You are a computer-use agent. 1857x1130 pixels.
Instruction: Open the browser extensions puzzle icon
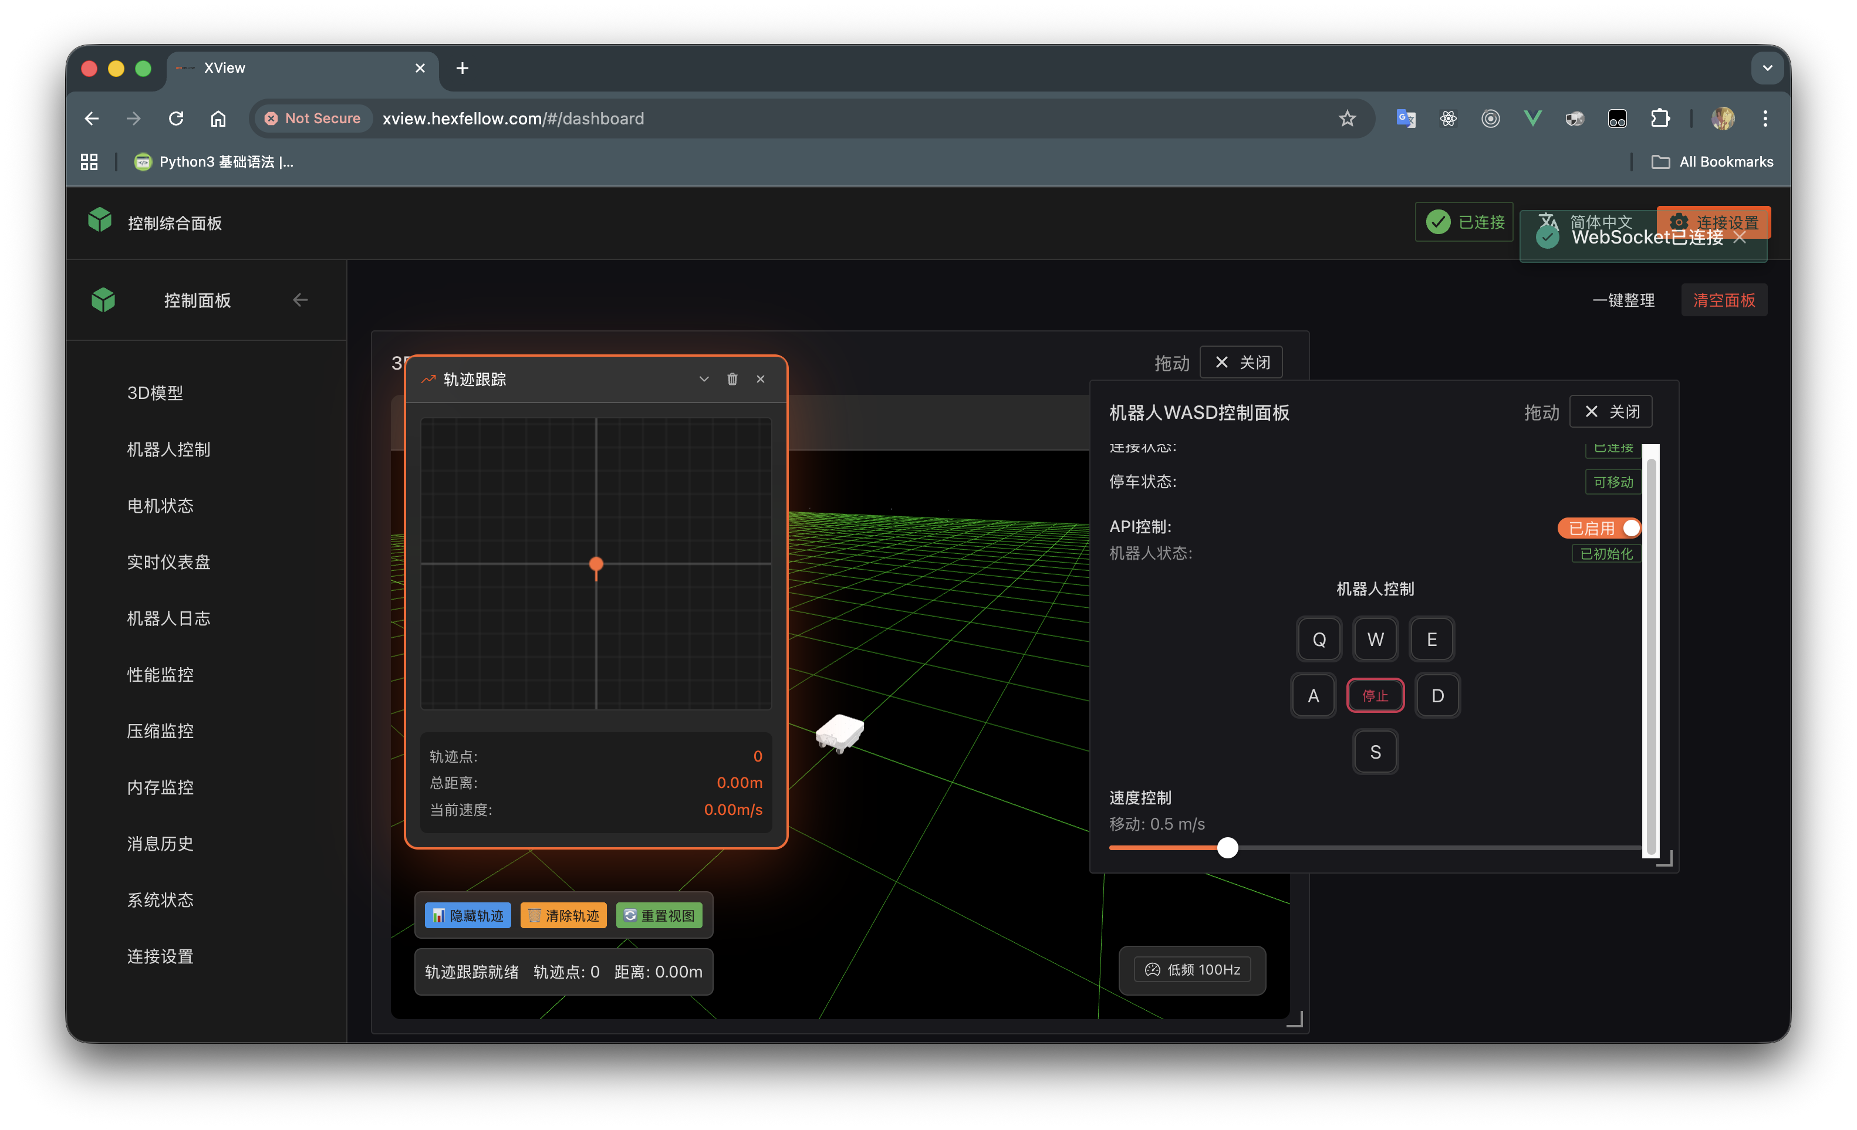[1660, 119]
